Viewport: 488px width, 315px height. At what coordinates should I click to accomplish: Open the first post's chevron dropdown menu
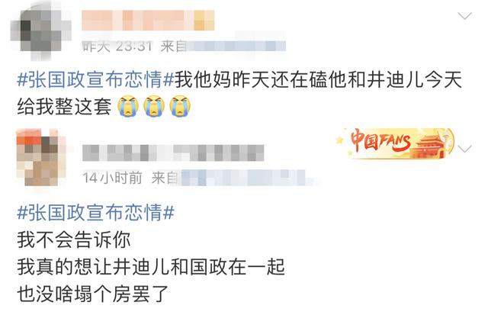click(464, 16)
